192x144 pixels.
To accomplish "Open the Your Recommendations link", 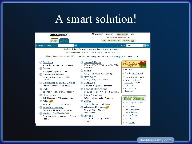I will 77,53.
